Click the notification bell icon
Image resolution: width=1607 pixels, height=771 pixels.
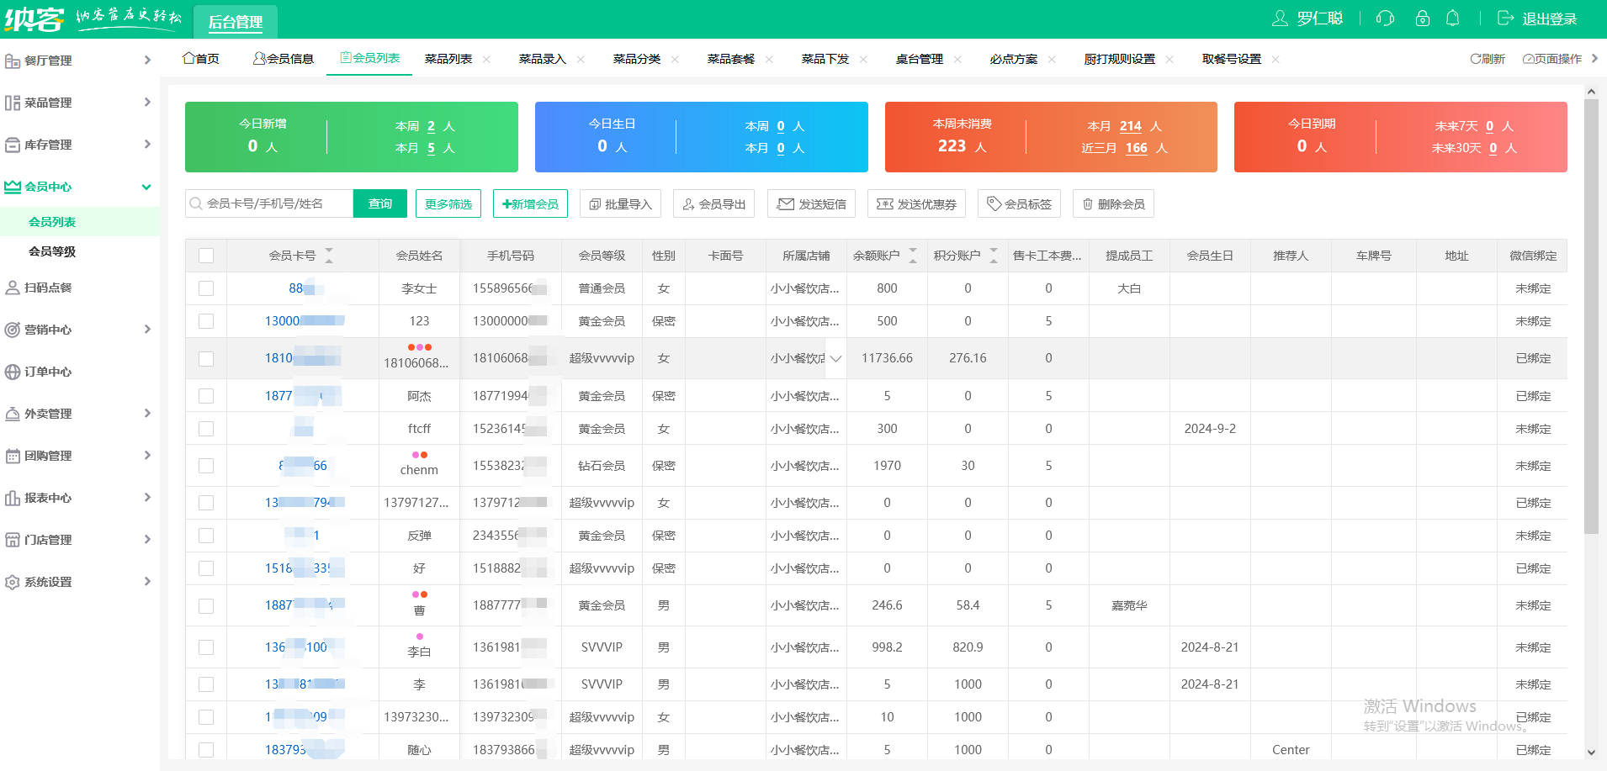[1453, 18]
